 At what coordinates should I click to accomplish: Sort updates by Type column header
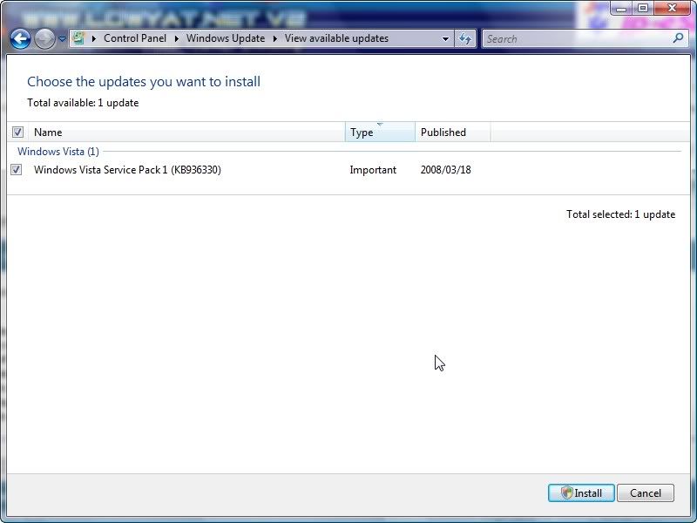(379, 132)
